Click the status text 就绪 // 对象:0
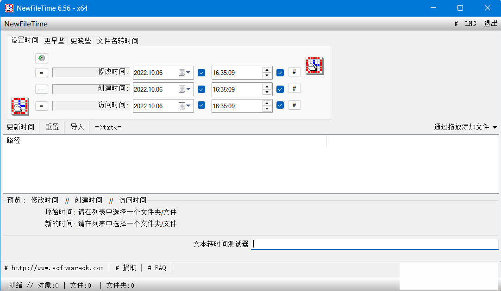This screenshot has width=501, height=291. (x=34, y=285)
